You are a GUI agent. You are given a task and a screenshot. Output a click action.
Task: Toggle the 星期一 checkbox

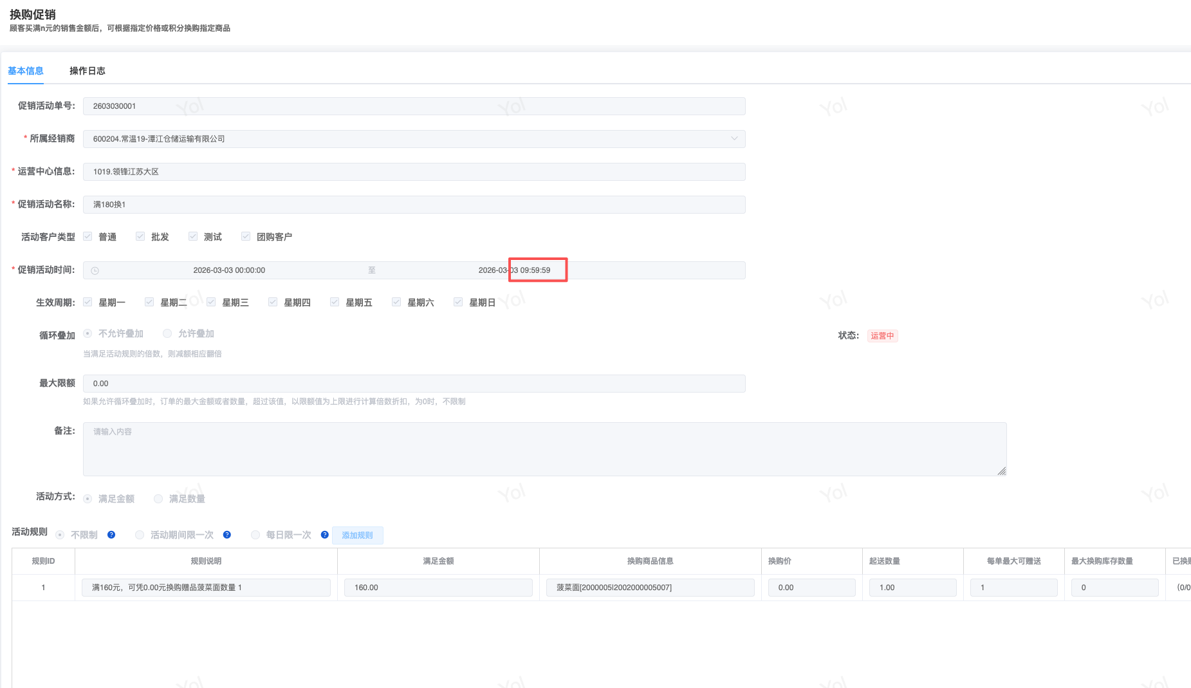click(88, 302)
